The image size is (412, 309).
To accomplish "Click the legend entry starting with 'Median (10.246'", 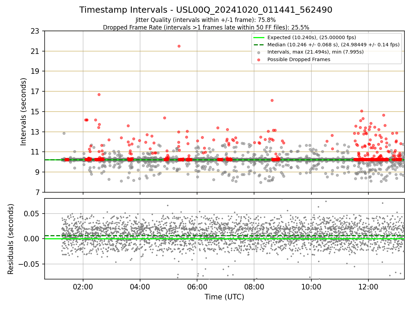I will tap(333, 45).
